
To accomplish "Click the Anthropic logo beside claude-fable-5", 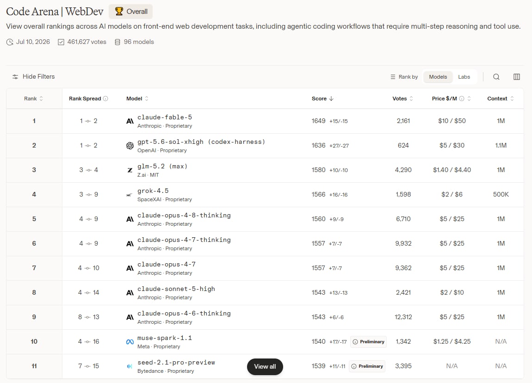I will coord(130,121).
